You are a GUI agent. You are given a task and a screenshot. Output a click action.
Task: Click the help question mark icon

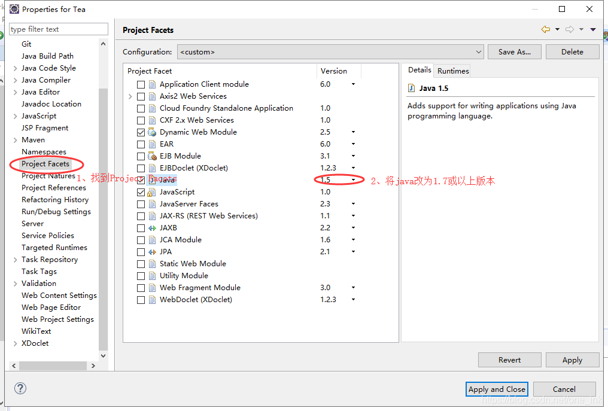pyautogui.click(x=20, y=388)
